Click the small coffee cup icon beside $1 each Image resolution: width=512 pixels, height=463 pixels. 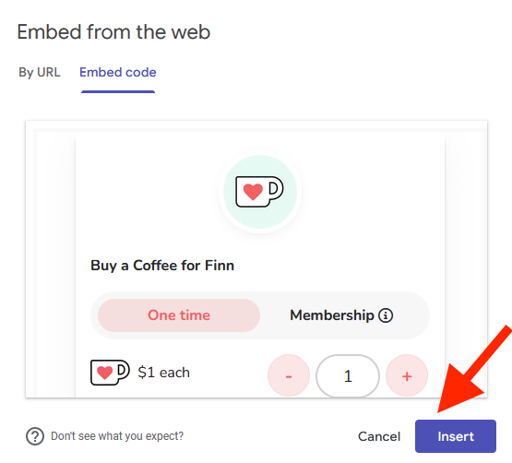(110, 373)
